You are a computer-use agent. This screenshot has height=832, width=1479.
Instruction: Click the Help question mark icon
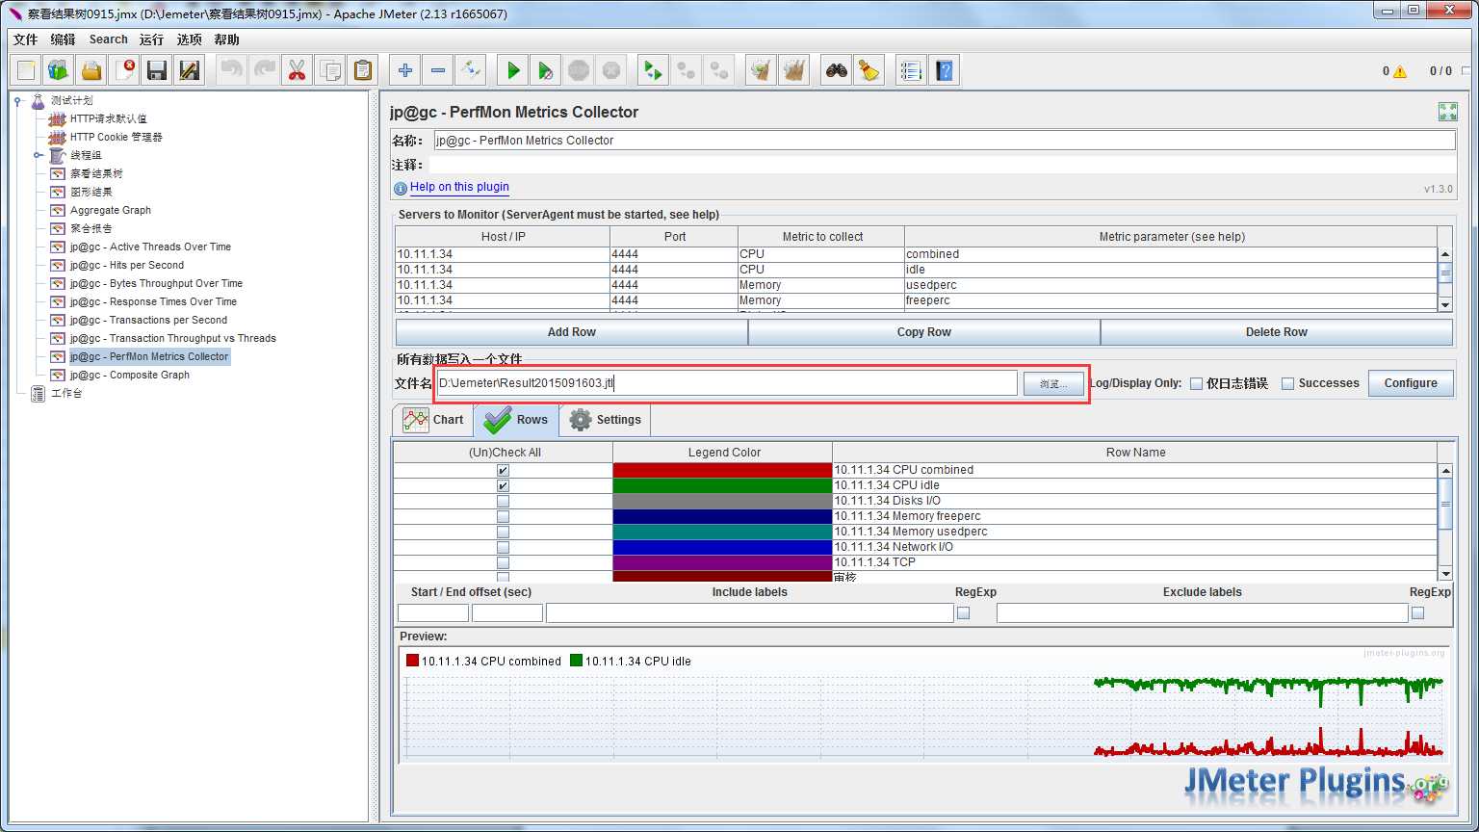tap(944, 70)
